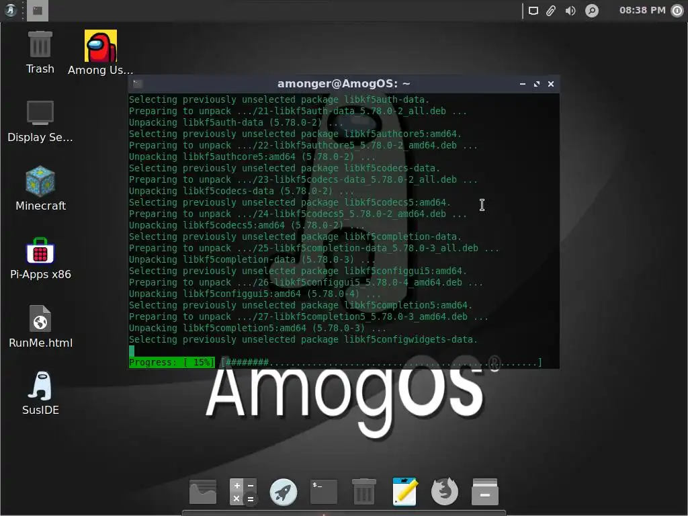Viewport: 688px width, 516px height.
Task: Open the notepad editor dock icon
Action: point(404,491)
